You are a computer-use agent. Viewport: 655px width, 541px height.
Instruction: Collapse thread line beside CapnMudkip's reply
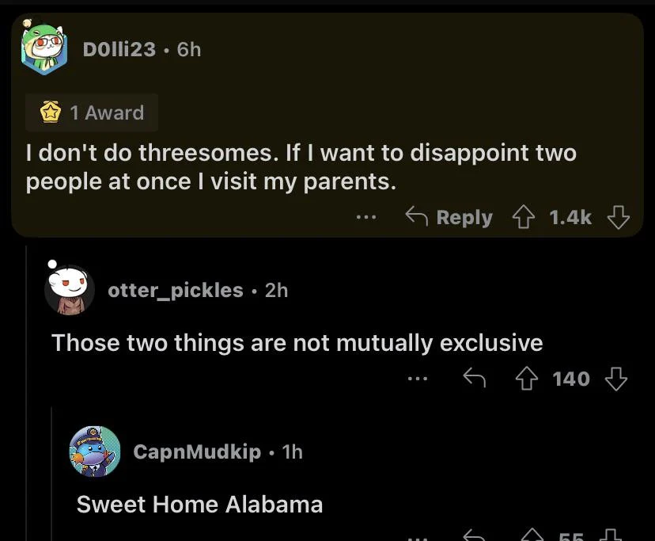point(52,475)
